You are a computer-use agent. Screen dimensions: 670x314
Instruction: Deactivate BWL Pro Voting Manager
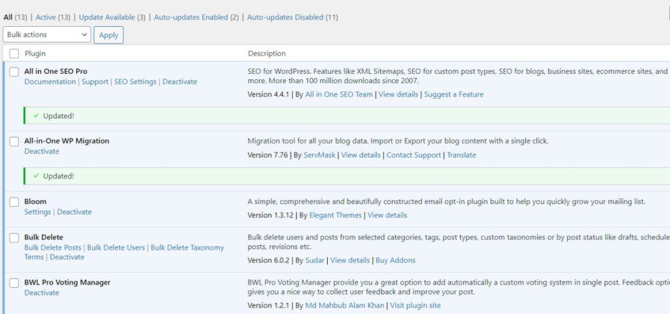pyautogui.click(x=42, y=292)
